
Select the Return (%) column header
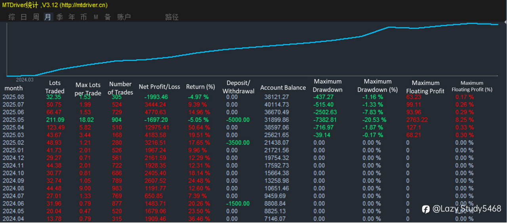(201, 87)
